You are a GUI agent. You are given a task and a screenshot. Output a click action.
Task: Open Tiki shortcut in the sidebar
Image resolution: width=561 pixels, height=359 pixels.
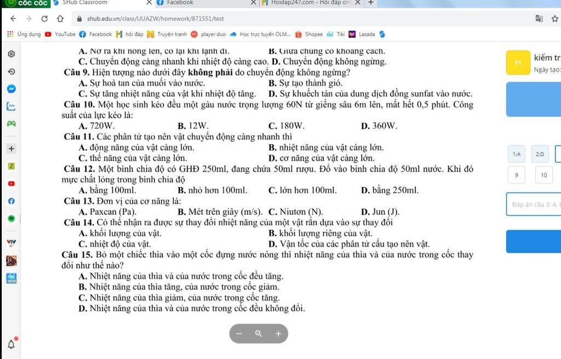(12, 278)
